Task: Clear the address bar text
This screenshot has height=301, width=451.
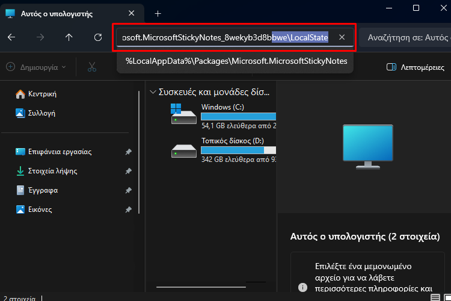Action: point(342,37)
